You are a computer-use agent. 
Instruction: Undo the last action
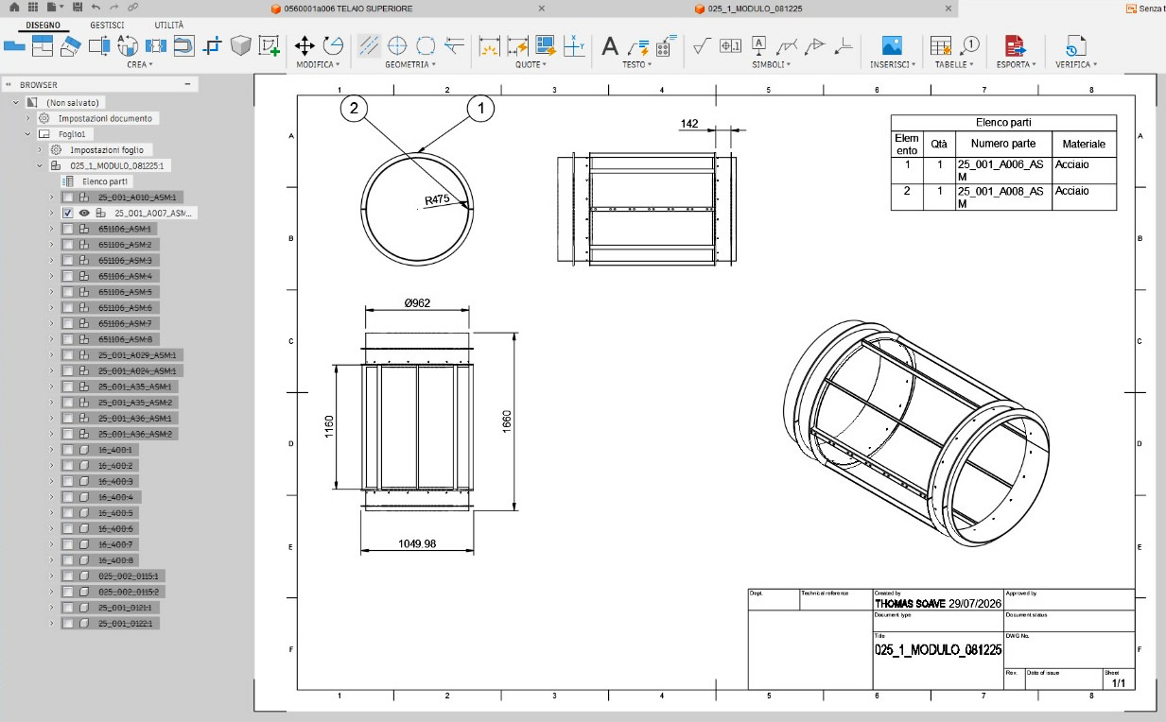(x=96, y=8)
